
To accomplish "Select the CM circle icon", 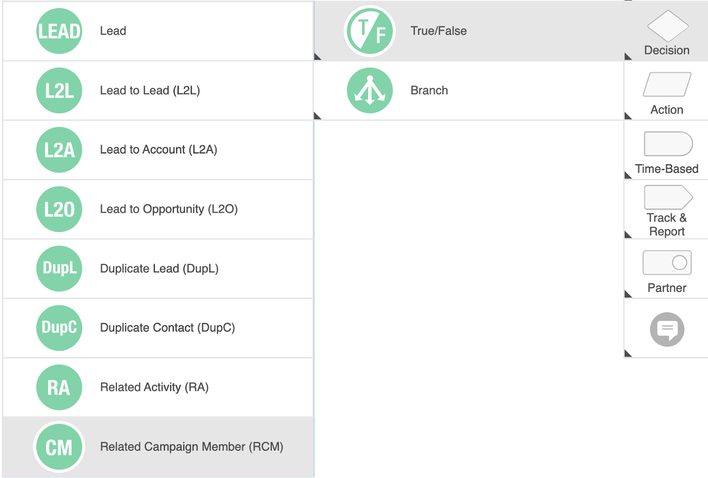I will [x=59, y=447].
